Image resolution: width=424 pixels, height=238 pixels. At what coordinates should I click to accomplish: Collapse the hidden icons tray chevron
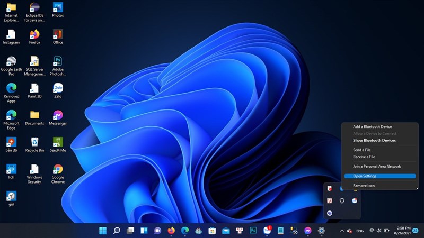click(342, 231)
